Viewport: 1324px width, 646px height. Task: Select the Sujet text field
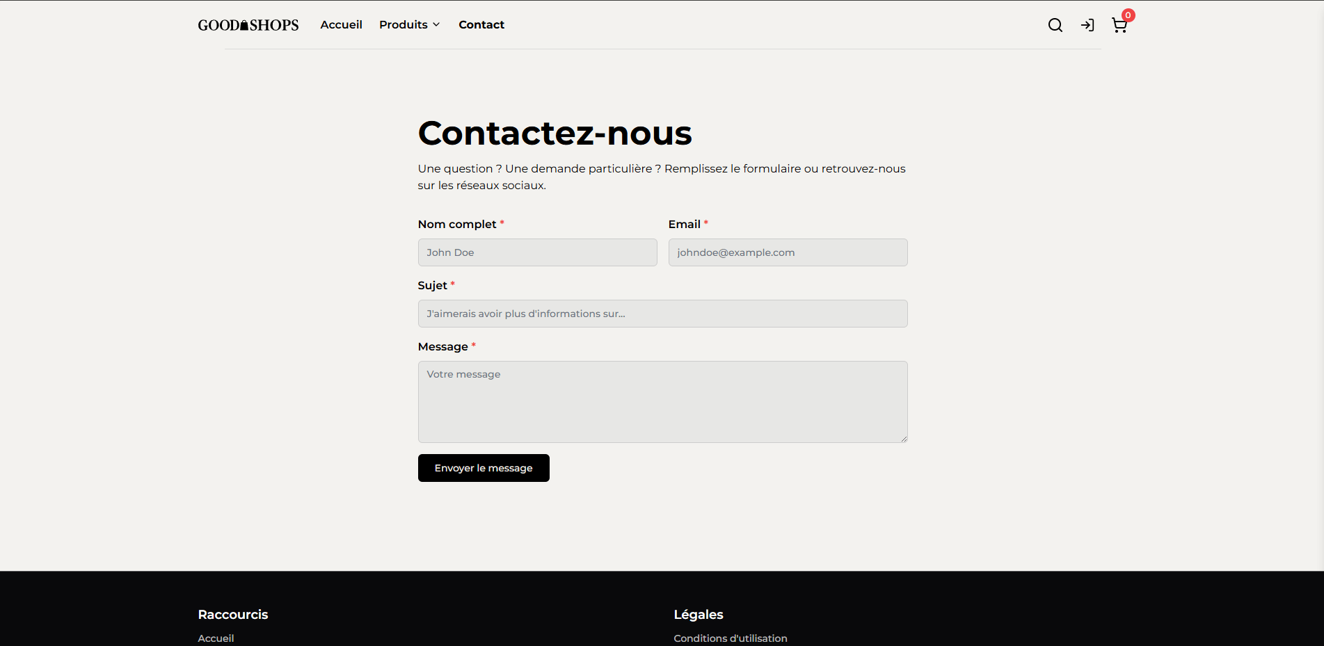coord(662,314)
